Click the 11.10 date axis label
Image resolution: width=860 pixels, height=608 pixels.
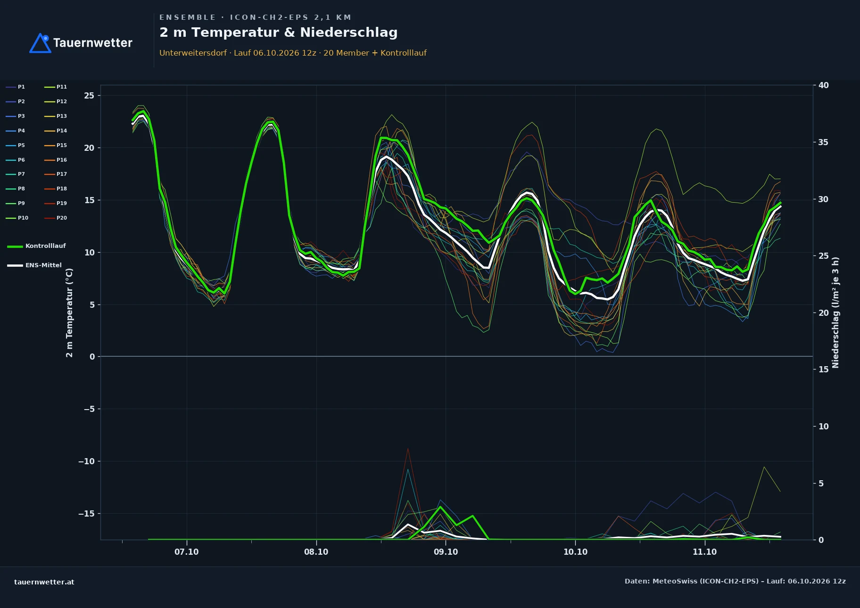(x=704, y=552)
